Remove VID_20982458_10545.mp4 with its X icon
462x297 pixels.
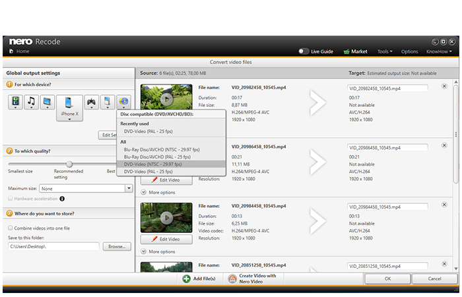[444, 86]
